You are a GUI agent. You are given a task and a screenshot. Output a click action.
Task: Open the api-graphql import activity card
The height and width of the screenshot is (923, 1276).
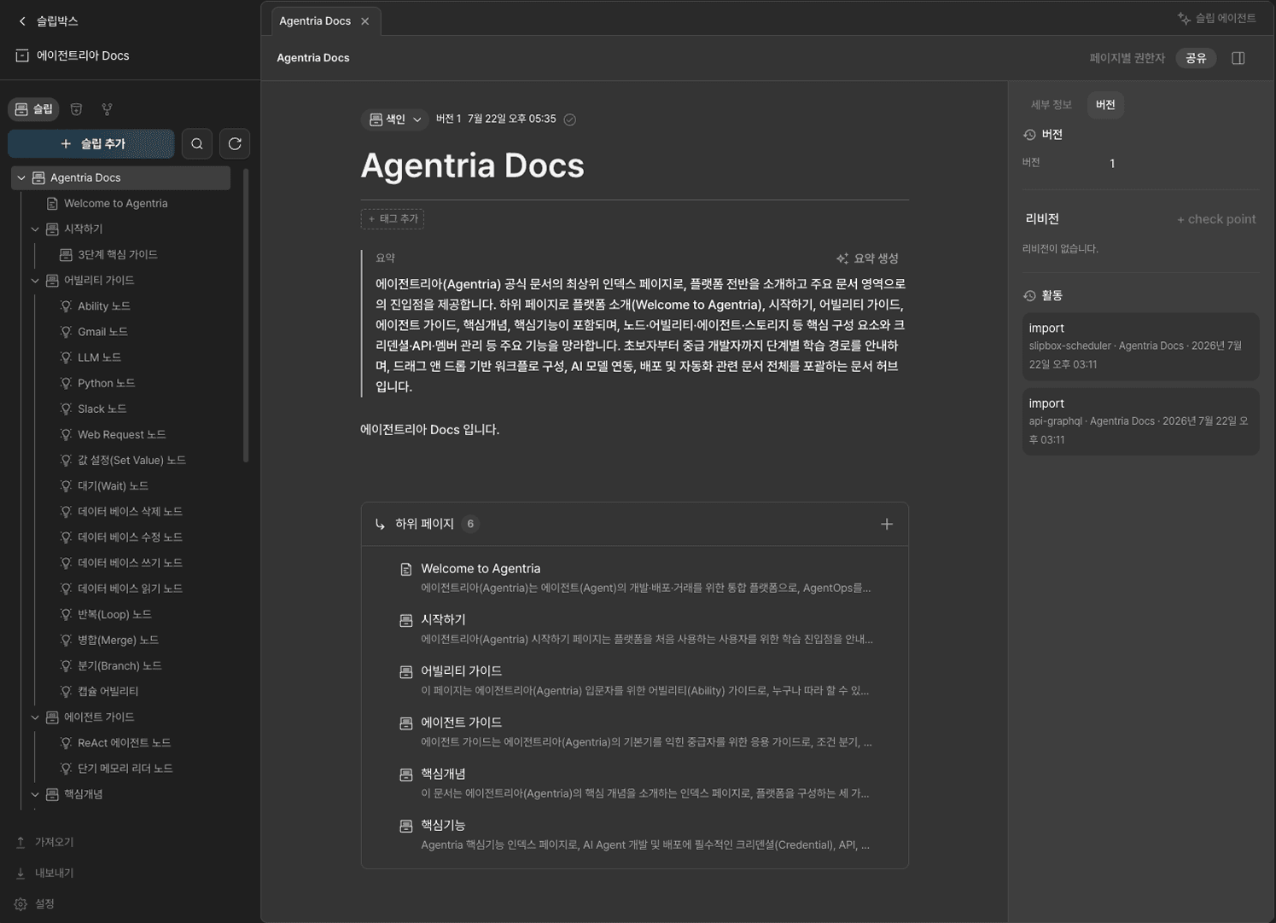(1140, 421)
